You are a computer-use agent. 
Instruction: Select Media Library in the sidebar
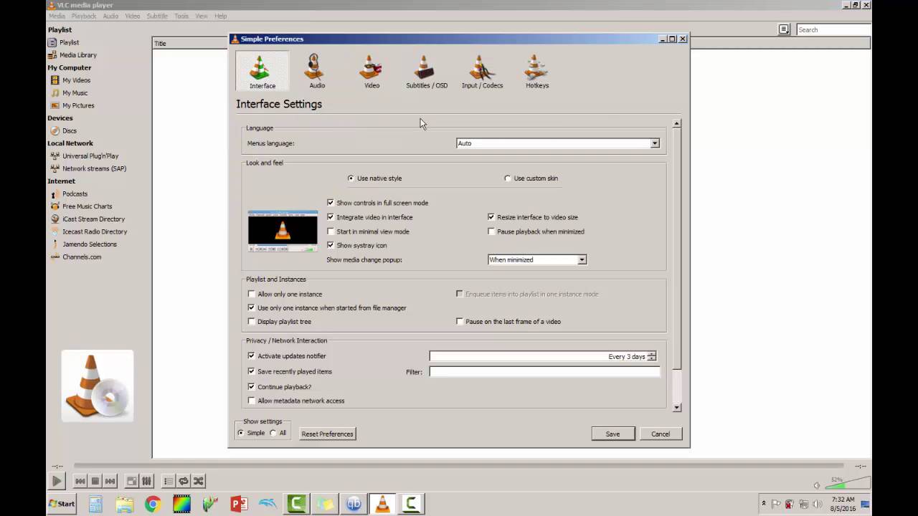(77, 55)
